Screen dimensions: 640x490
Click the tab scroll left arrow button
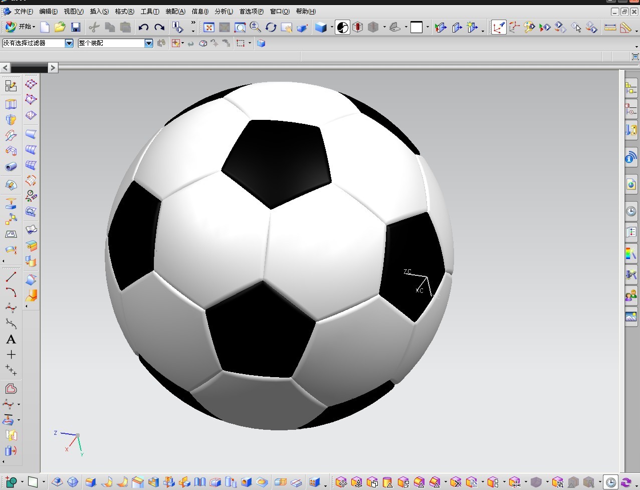tap(6, 67)
